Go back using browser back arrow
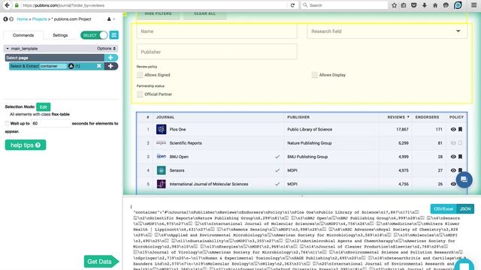 click(7, 5)
